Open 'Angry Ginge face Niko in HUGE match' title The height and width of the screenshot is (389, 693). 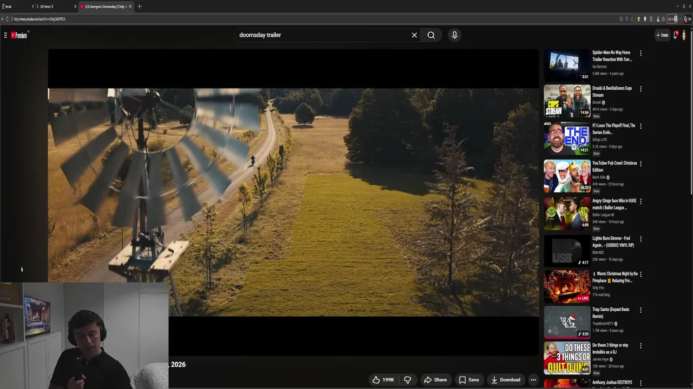(614, 204)
